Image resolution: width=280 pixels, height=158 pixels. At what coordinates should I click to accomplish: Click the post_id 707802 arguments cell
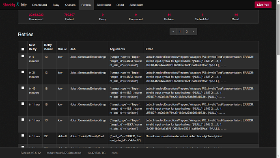[x=126, y=139]
